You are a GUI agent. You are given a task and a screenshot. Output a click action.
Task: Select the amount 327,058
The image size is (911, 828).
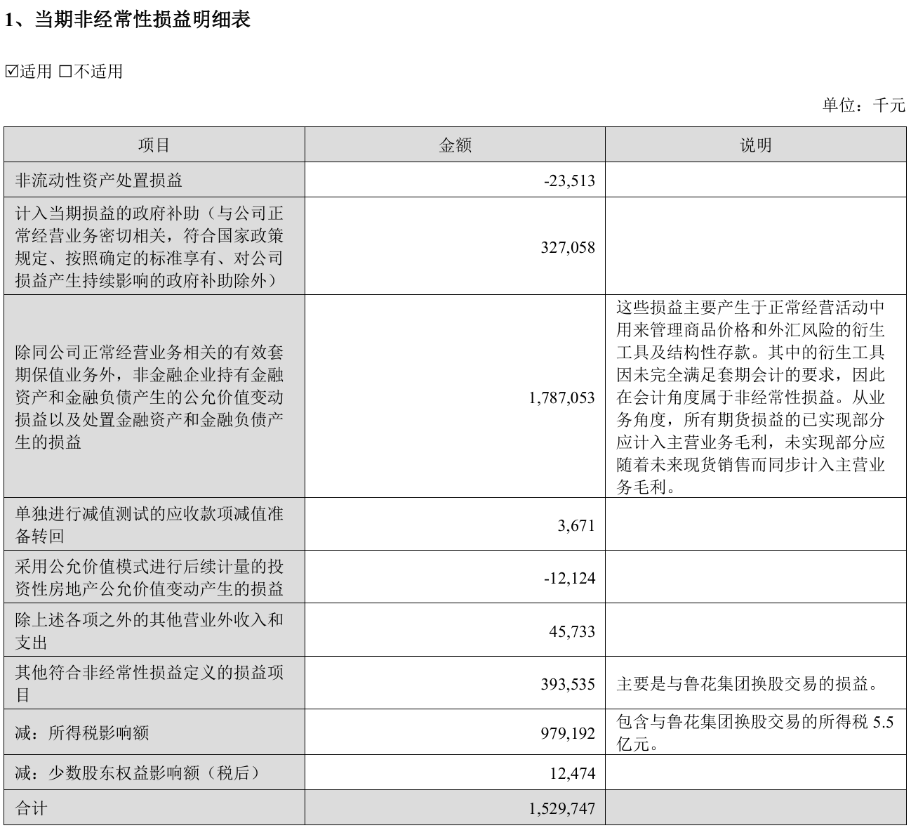(568, 247)
